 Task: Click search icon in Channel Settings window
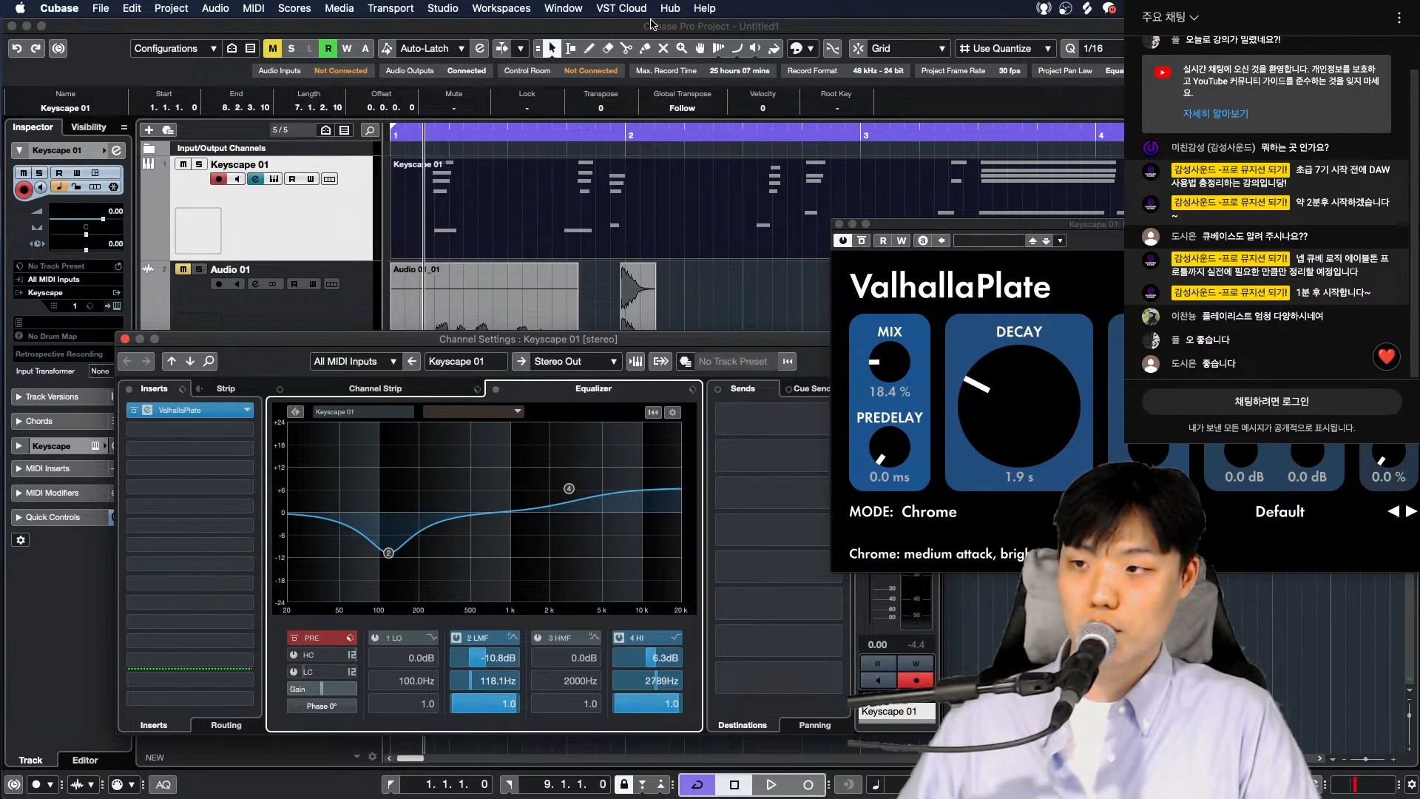click(x=209, y=361)
